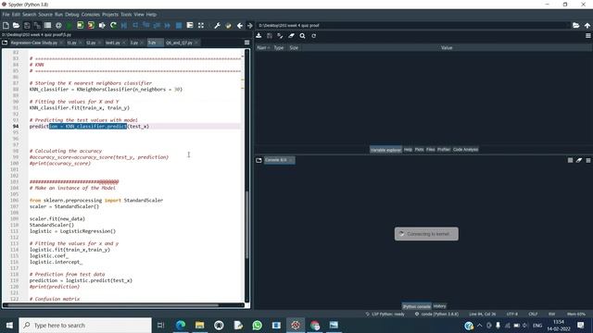Select the Variable explorer tab
This screenshot has width=593, height=333.
pos(385,150)
